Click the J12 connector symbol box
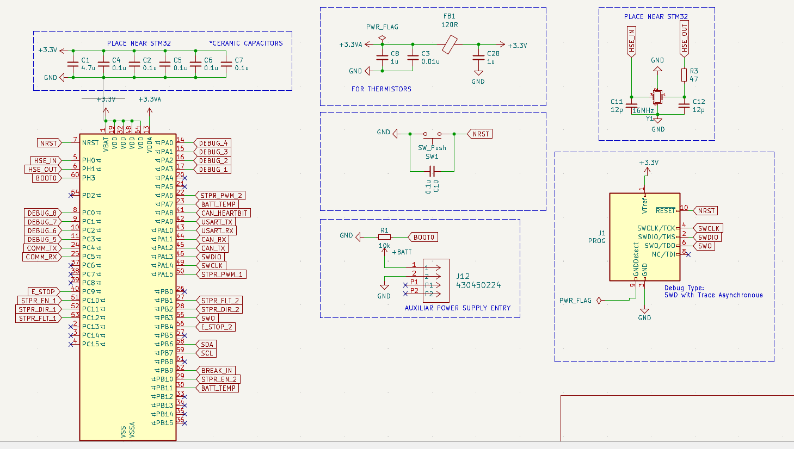Image resolution: width=794 pixels, height=449 pixels. click(436, 280)
